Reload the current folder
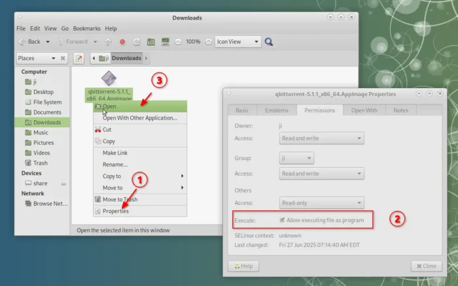 (136, 42)
